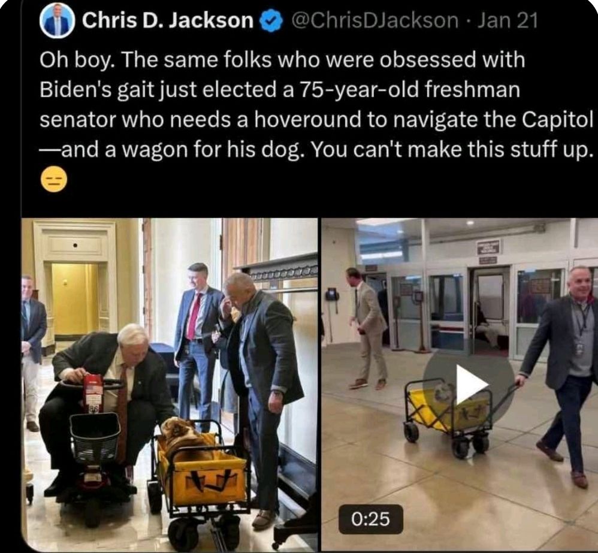The width and height of the screenshot is (598, 553).
Task: Open the tweet text about Biden's gait
Action: (x=316, y=105)
